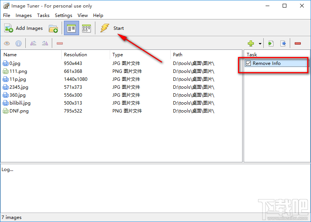Open image info icon
The width and height of the screenshot is (311, 222).
tap(19, 43)
